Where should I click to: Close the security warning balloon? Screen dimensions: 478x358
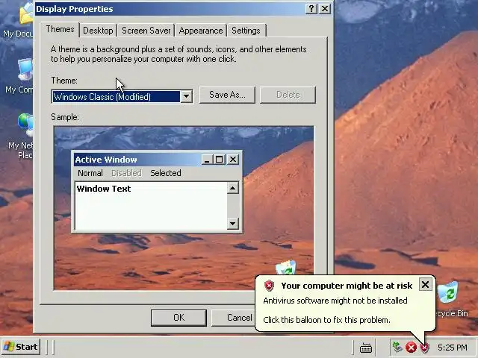click(x=425, y=285)
